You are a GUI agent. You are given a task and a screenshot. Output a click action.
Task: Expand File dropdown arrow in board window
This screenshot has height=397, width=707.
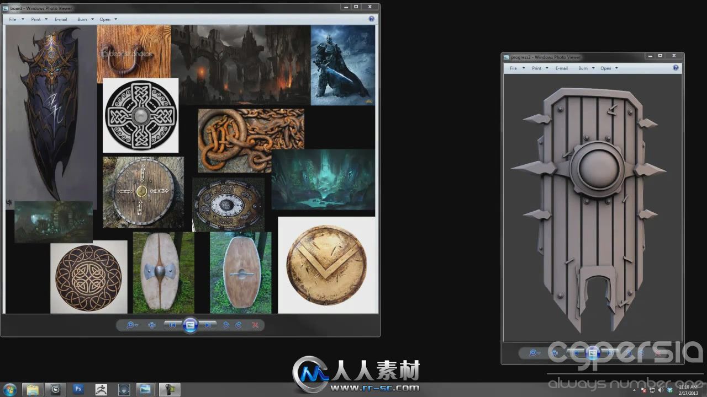pos(23,19)
